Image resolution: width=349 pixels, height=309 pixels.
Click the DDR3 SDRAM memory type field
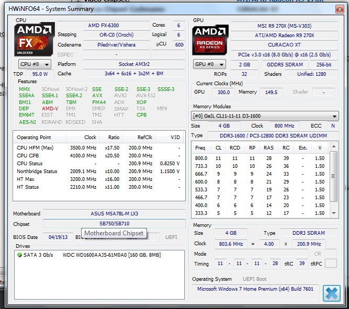[309, 233]
